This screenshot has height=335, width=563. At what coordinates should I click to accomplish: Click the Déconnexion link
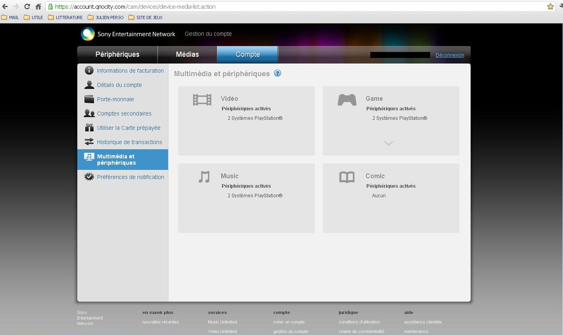pos(450,55)
